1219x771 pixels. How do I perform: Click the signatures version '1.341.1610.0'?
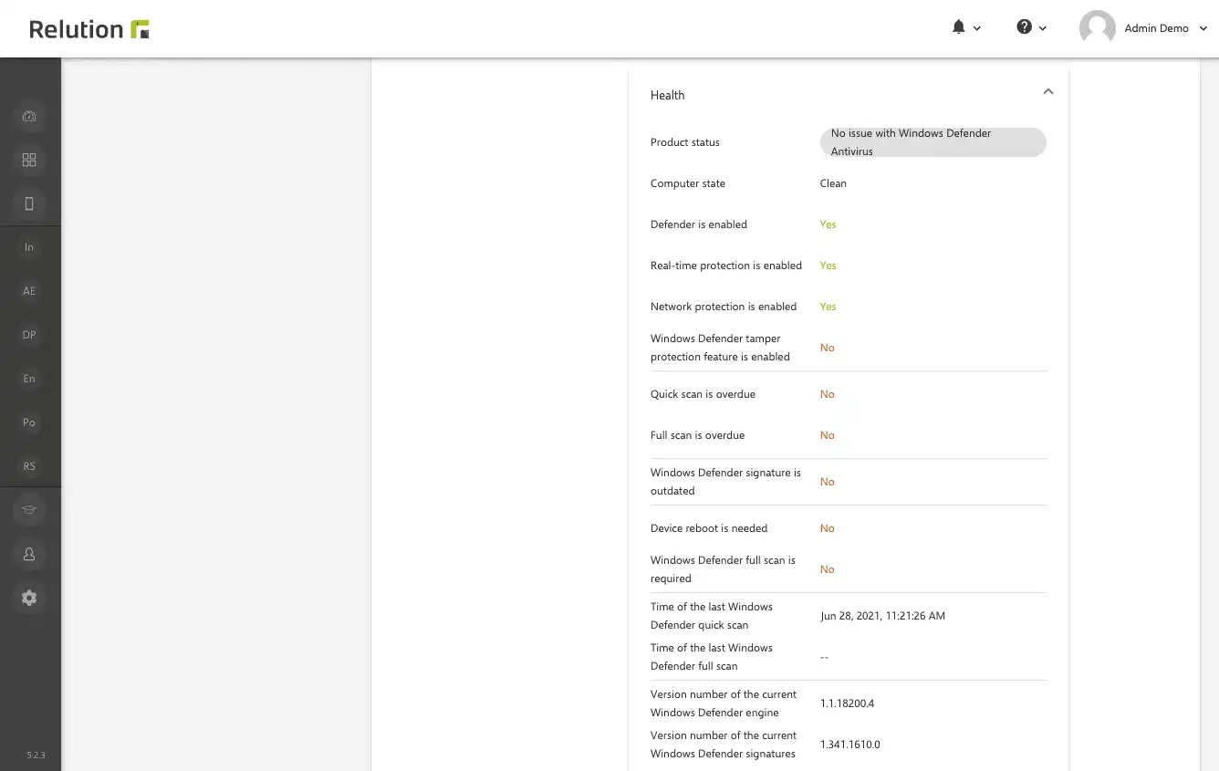point(850,745)
